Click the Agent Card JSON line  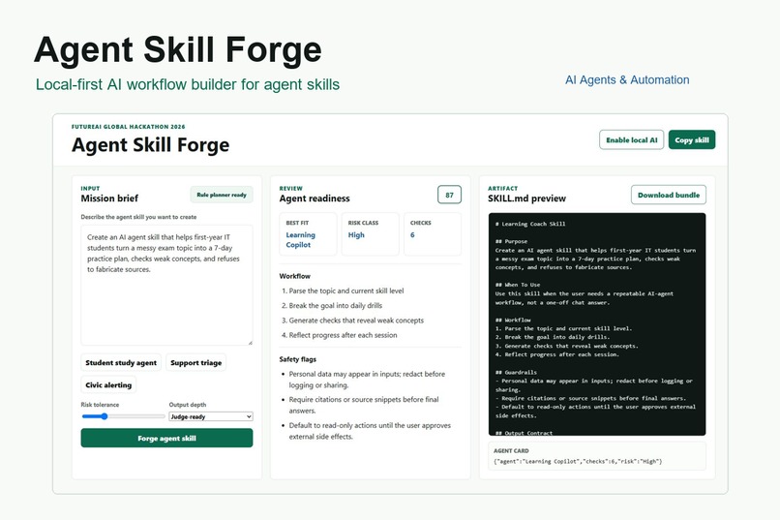pyautogui.click(x=578, y=461)
